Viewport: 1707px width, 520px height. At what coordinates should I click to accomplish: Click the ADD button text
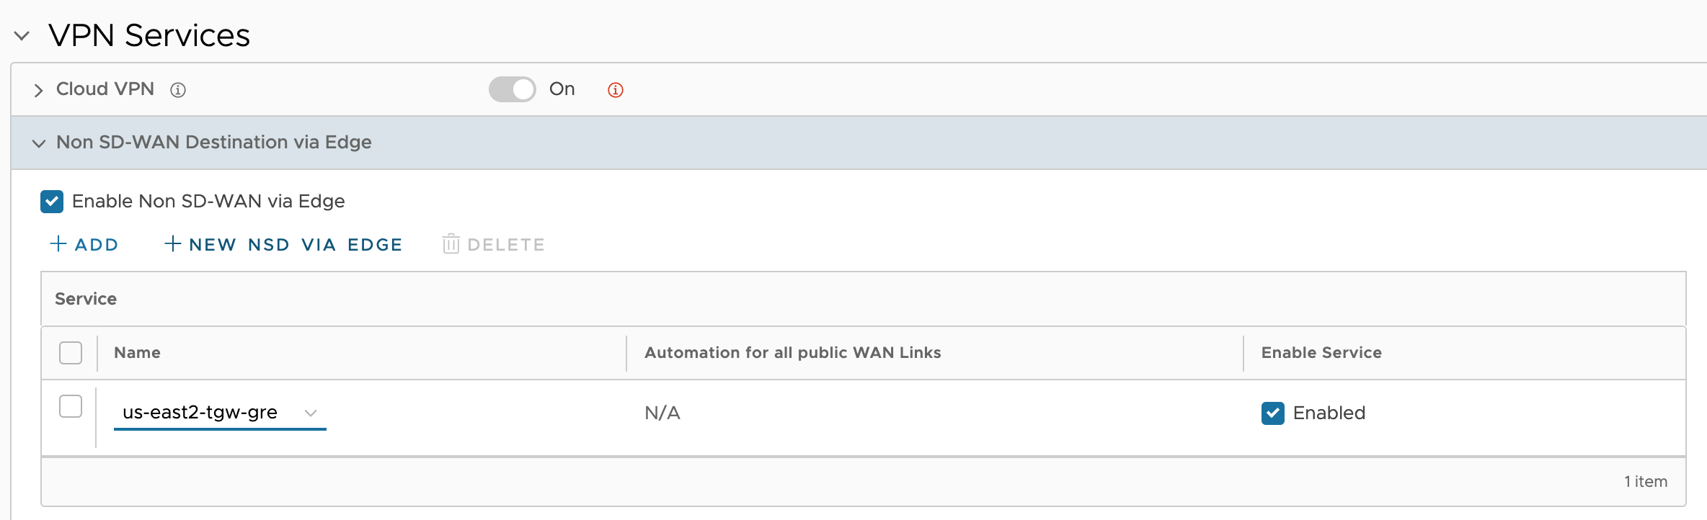point(97,245)
